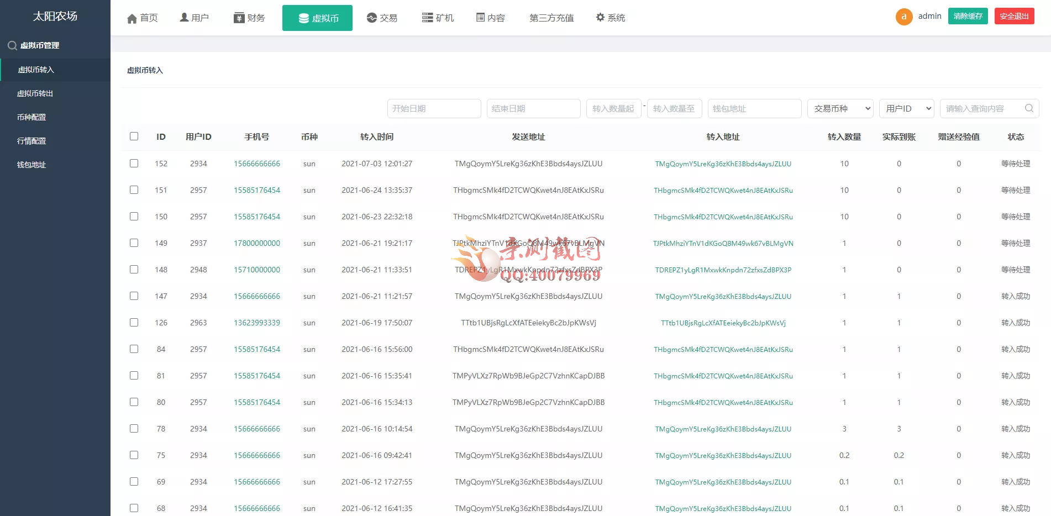
Task: Click the orange admin avatar circle
Action: point(903,16)
